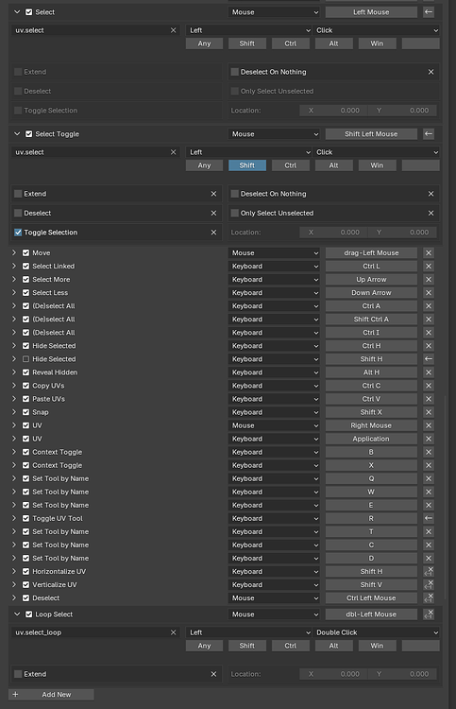Clear uv.select identifier in Select Toggle
Image resolution: width=456 pixels, height=709 pixels.
[x=174, y=152]
